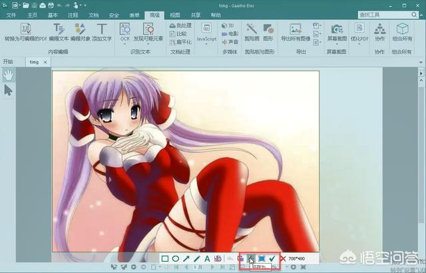Insert a sound (声音) media item

(230, 42)
